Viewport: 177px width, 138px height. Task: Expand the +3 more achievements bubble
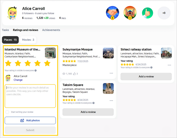click(164, 13)
